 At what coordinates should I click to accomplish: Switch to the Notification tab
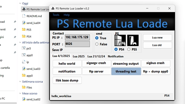pos(116,56)
